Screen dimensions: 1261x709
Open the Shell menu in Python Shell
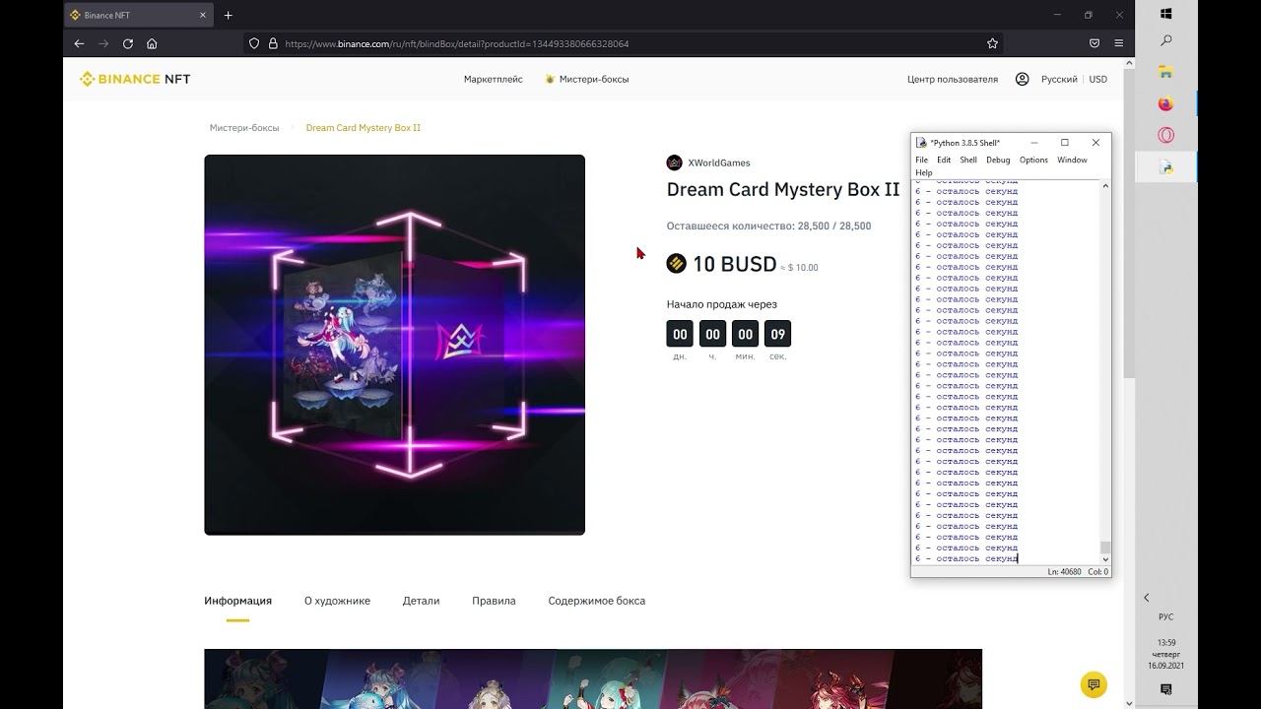[x=968, y=160]
